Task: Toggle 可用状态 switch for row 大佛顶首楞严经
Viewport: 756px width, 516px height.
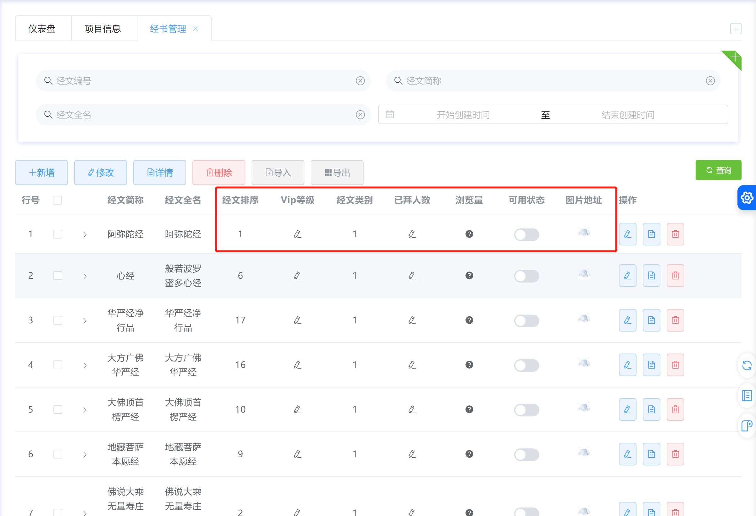Action: pos(526,410)
